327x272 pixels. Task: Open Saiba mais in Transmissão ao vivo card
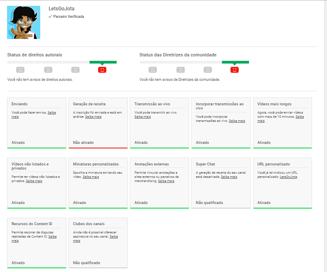142,117
